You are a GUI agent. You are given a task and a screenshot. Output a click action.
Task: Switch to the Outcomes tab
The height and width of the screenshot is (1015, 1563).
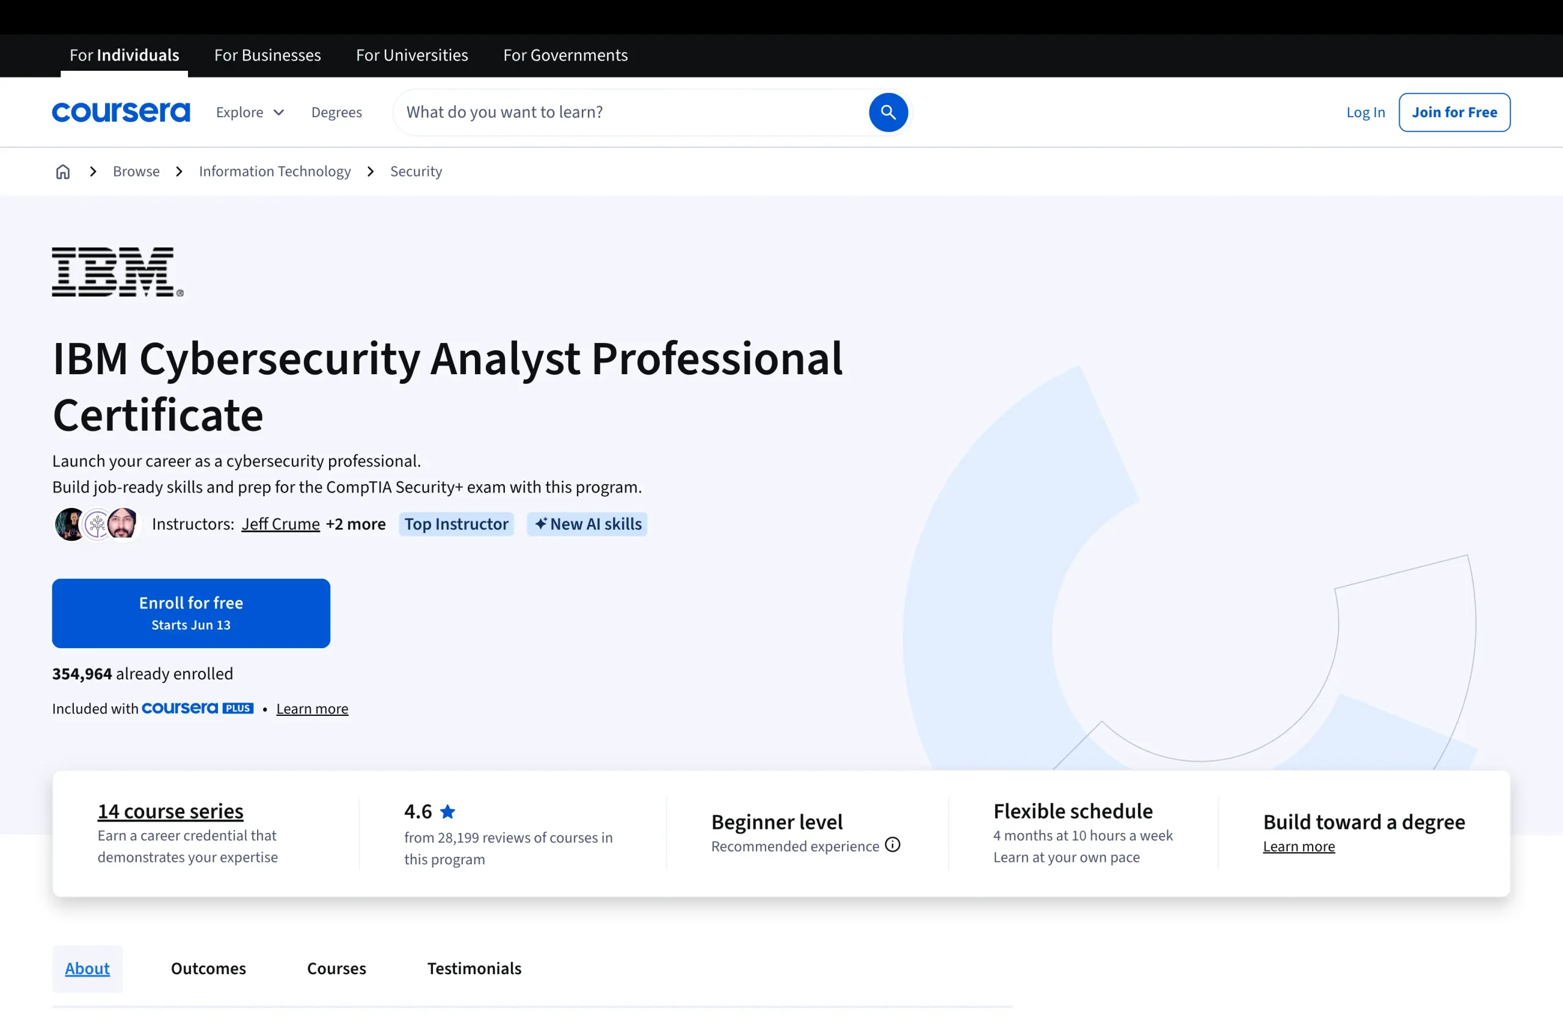point(208,969)
